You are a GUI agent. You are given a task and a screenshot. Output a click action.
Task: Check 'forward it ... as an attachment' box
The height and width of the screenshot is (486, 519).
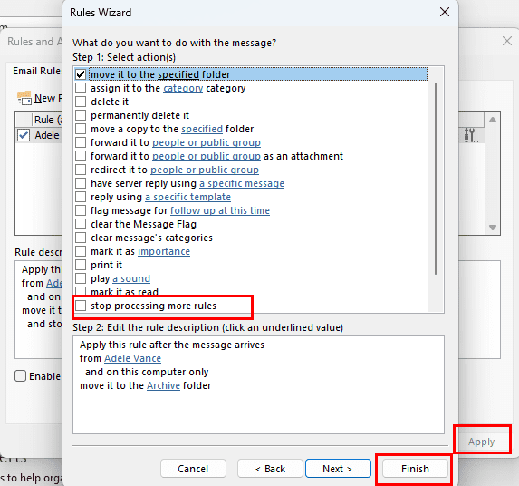(81, 156)
